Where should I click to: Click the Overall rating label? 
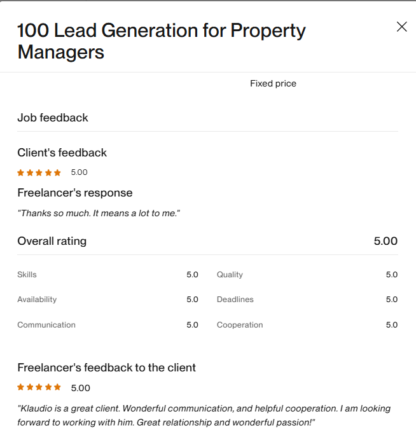[x=52, y=241]
